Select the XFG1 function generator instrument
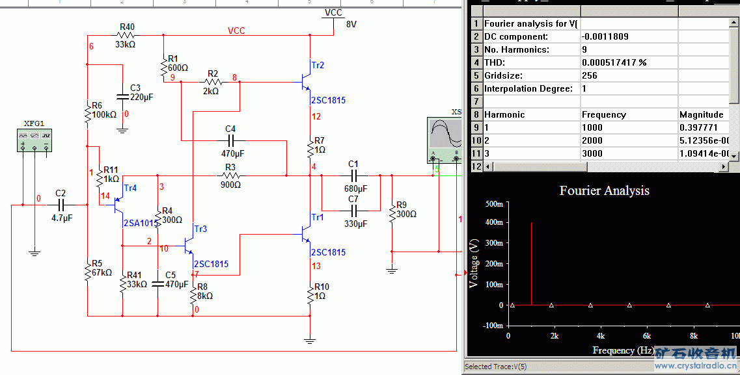 pyautogui.click(x=34, y=140)
